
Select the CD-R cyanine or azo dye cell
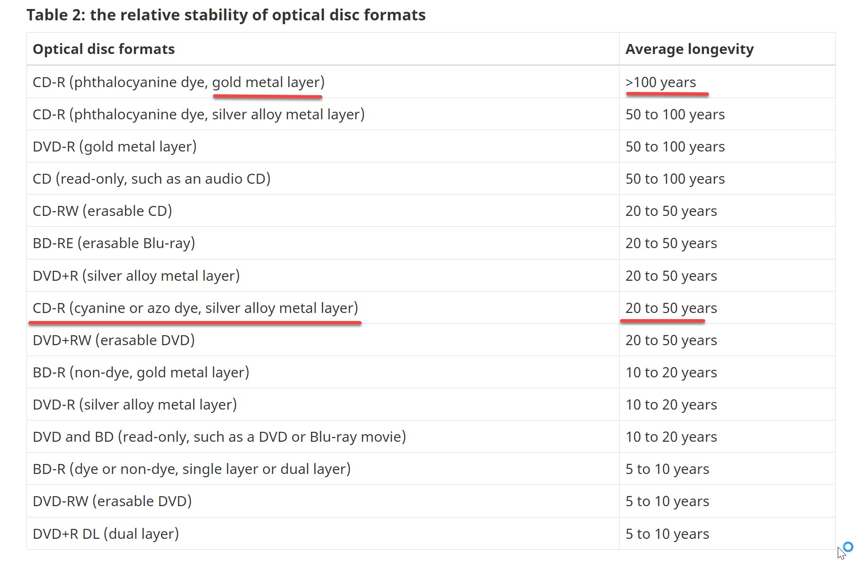click(195, 308)
